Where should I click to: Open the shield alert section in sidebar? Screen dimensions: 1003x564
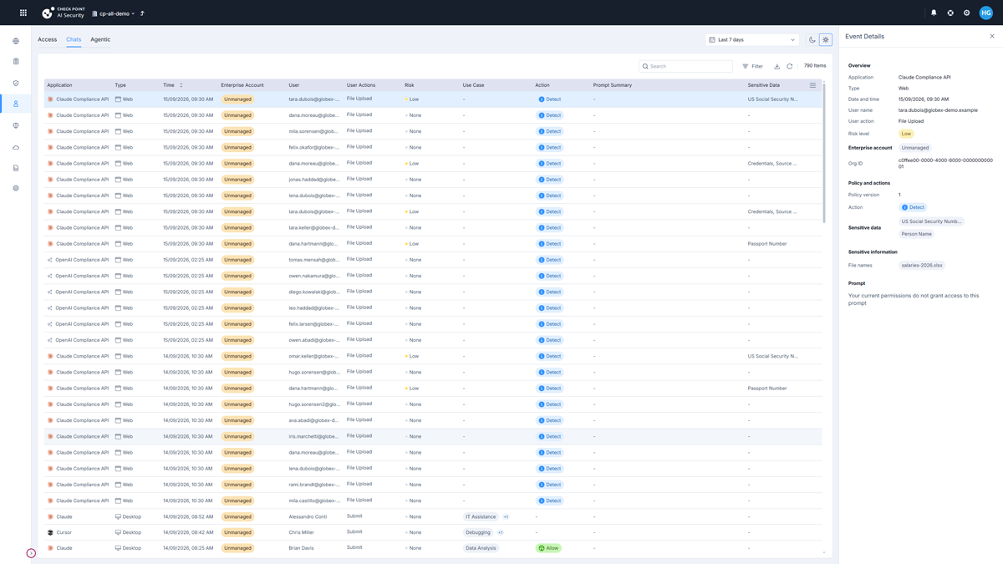[x=16, y=125]
